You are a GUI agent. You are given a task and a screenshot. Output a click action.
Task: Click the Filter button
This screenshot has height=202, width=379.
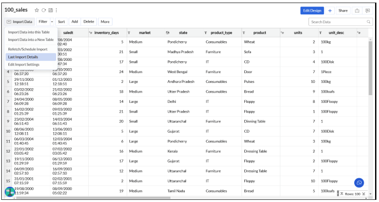pyautogui.click(x=43, y=22)
